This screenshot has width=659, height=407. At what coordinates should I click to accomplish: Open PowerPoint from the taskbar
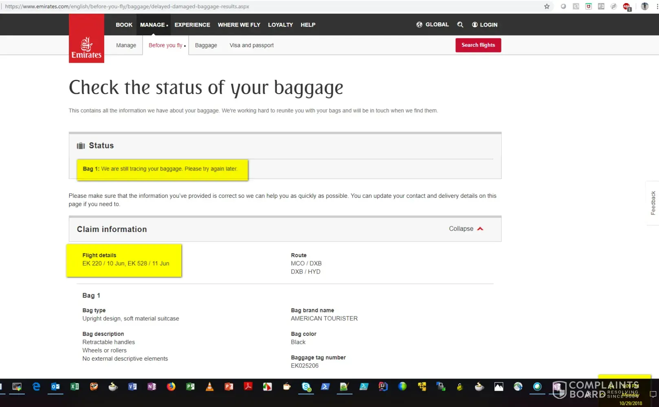tap(229, 387)
